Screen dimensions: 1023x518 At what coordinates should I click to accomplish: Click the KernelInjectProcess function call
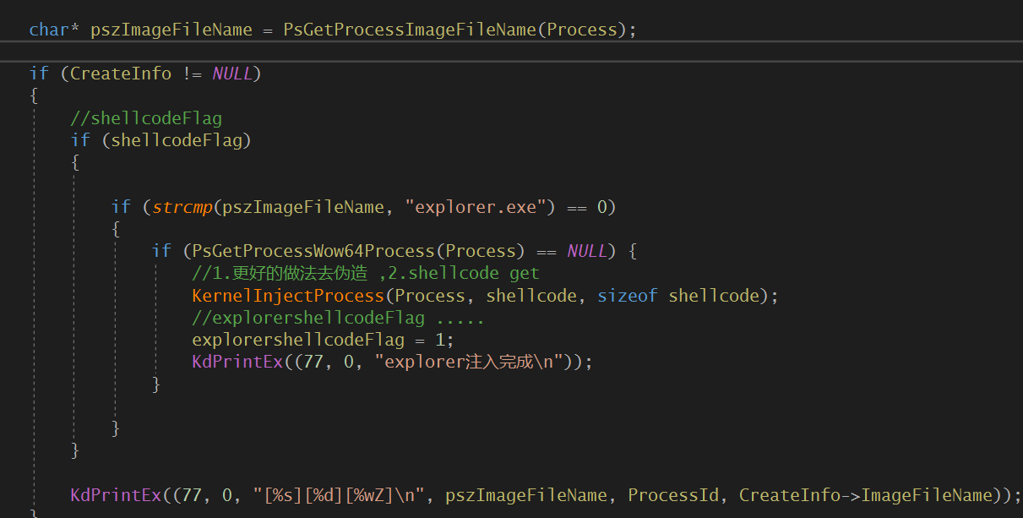288,296
